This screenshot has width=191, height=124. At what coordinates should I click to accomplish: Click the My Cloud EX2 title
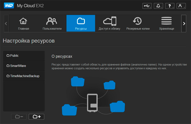(30, 6)
